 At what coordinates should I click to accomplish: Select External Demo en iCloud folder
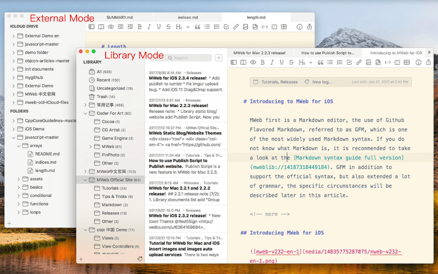(x=42, y=36)
